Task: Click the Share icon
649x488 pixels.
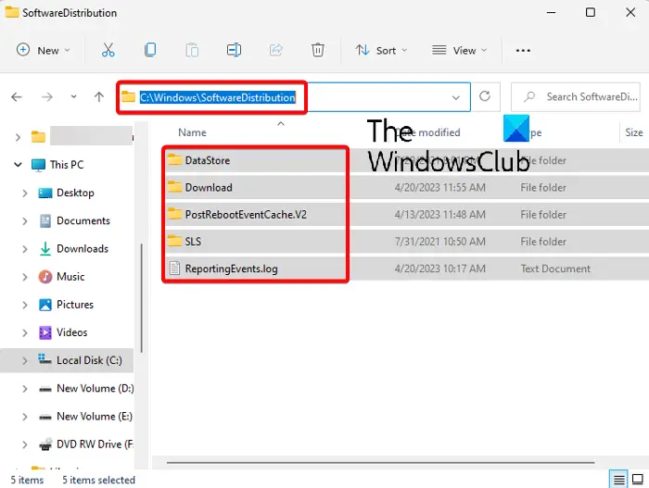Action: coord(275,50)
